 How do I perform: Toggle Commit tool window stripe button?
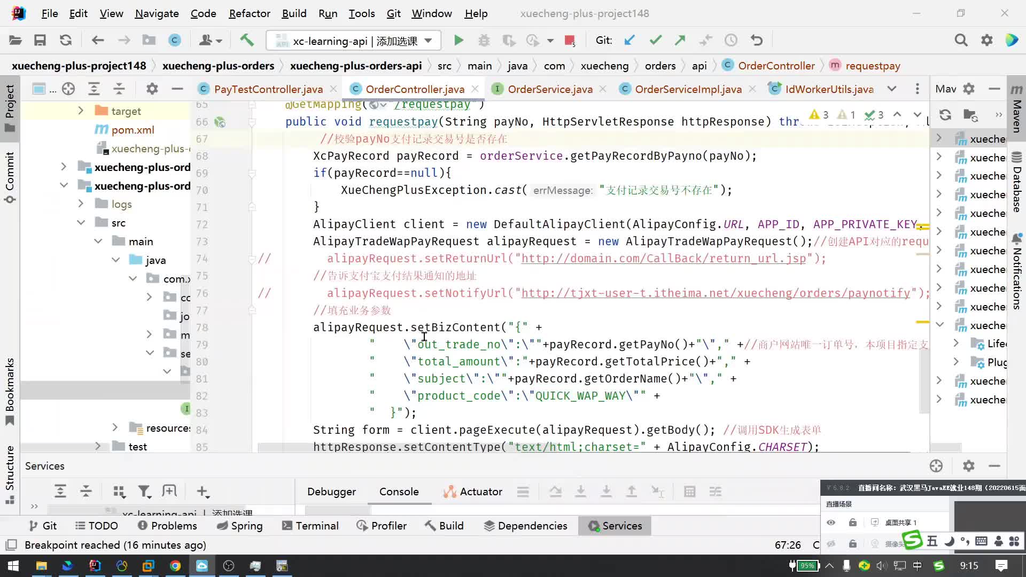pos(10,177)
